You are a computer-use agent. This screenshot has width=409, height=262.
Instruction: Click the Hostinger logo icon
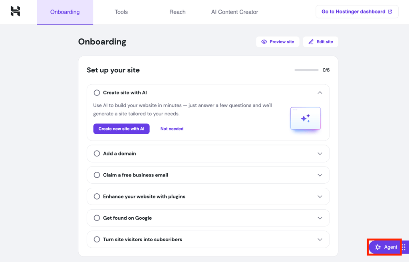(15, 11)
